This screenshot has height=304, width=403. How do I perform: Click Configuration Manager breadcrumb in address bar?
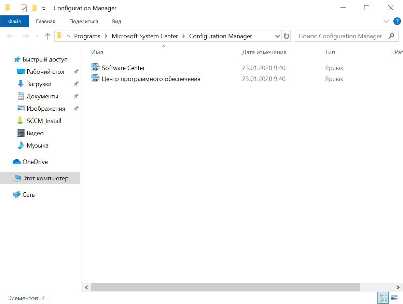pyautogui.click(x=221, y=36)
